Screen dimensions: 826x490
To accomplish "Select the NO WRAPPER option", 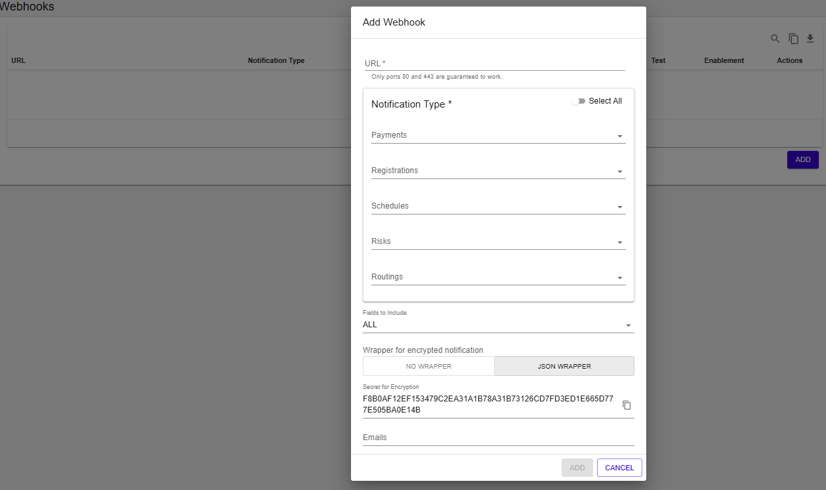I will [x=428, y=366].
